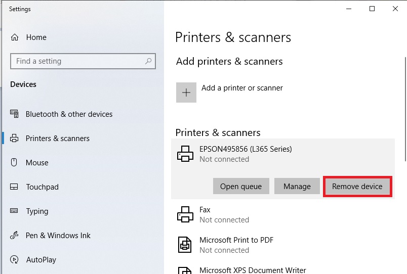The image size is (407, 274).
Task: Click the search magnifier icon
Action: (x=148, y=61)
